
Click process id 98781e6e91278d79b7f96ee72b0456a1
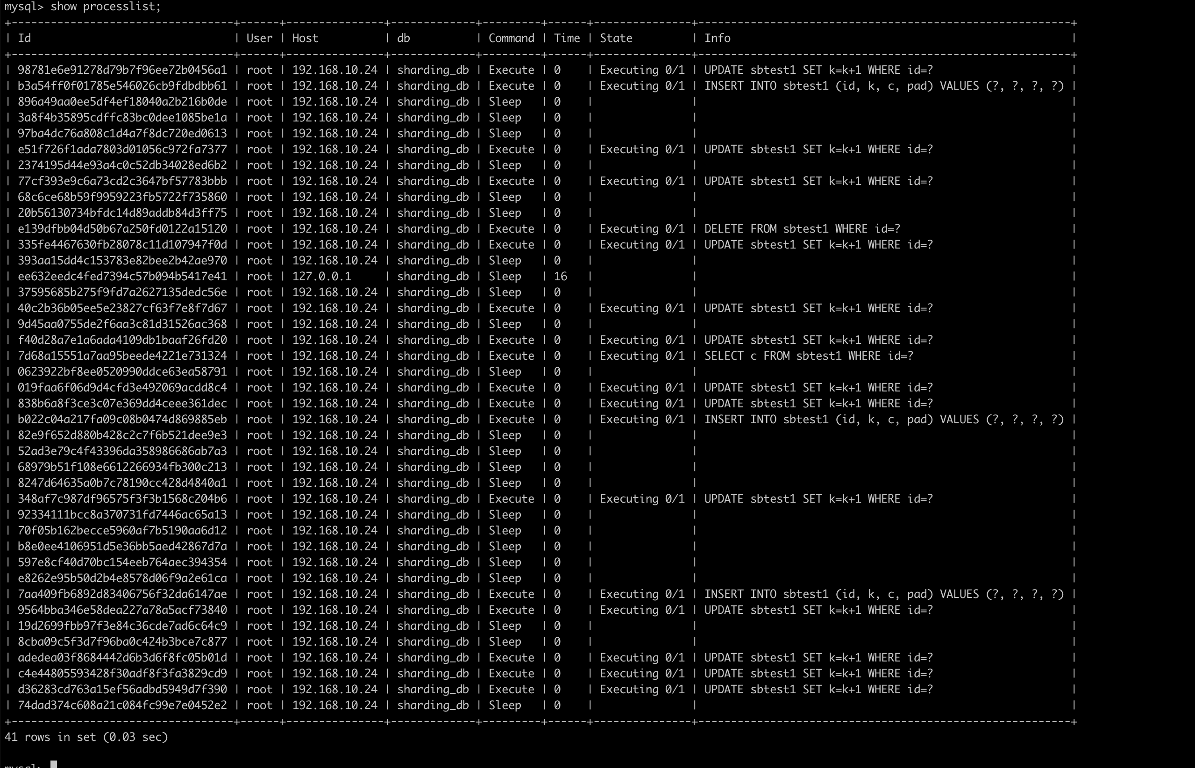tap(122, 70)
